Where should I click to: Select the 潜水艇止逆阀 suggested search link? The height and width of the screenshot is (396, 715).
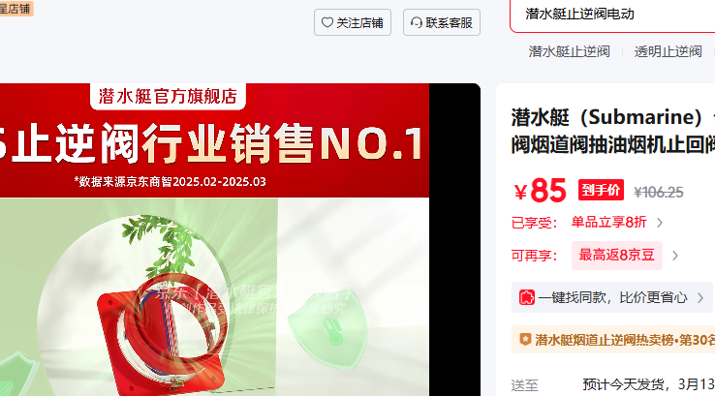(x=569, y=51)
